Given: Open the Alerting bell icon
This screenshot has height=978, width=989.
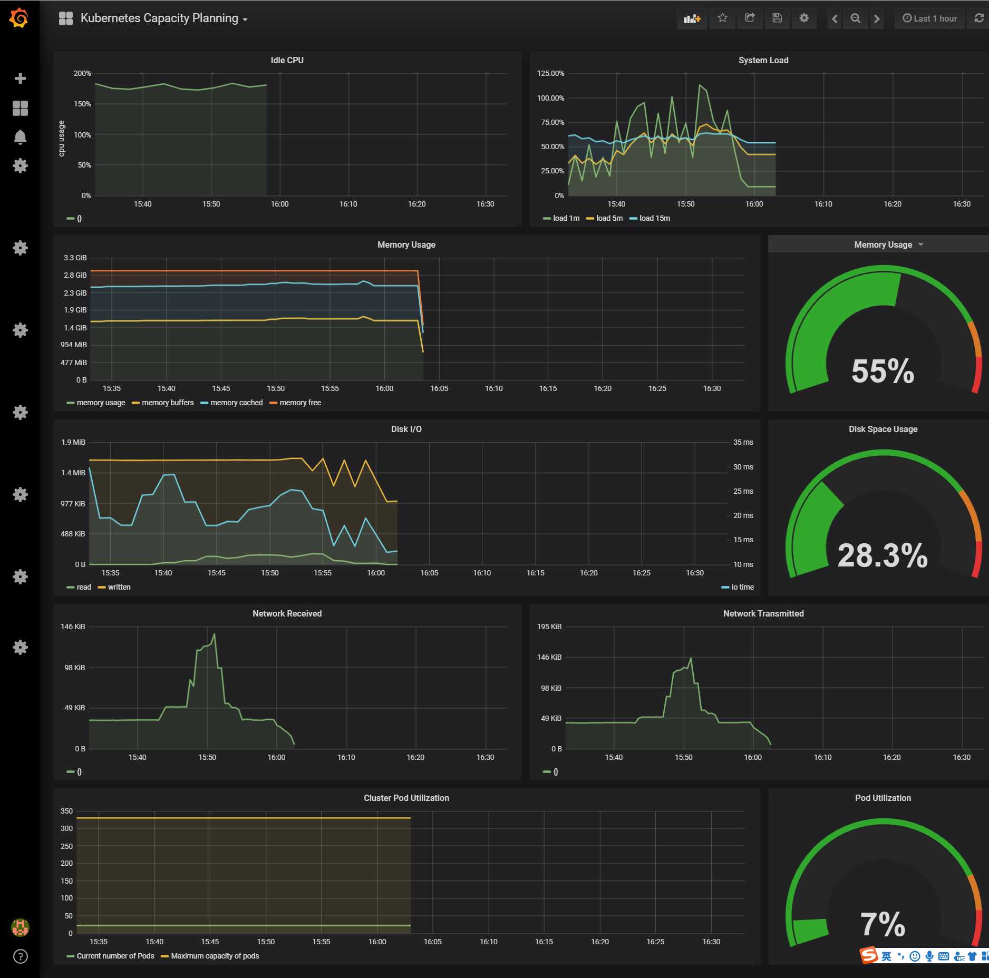Looking at the screenshot, I should pos(20,137).
